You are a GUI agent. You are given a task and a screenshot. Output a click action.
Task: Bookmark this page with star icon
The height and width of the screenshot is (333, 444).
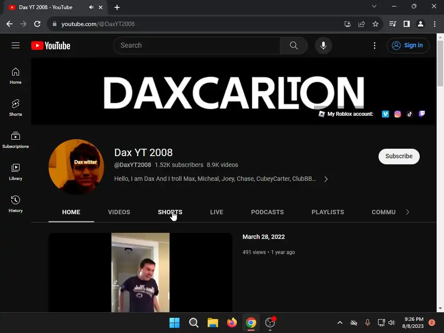coord(375,24)
